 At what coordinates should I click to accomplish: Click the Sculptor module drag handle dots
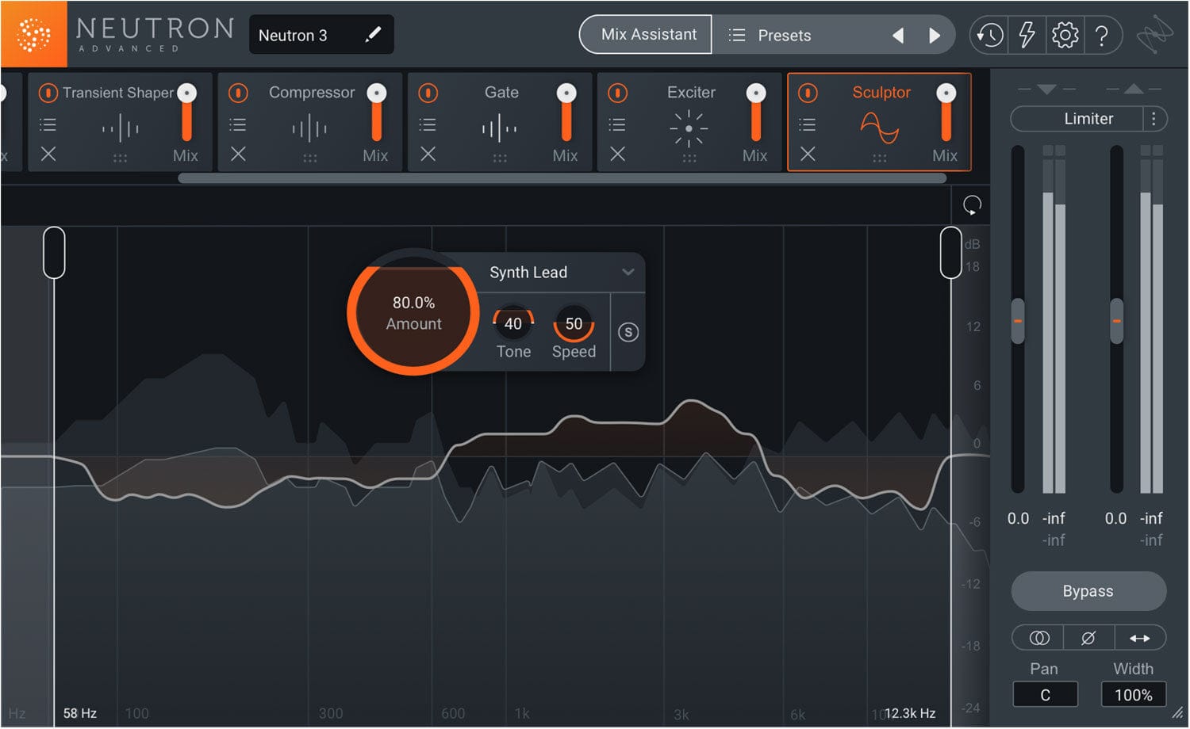[880, 158]
